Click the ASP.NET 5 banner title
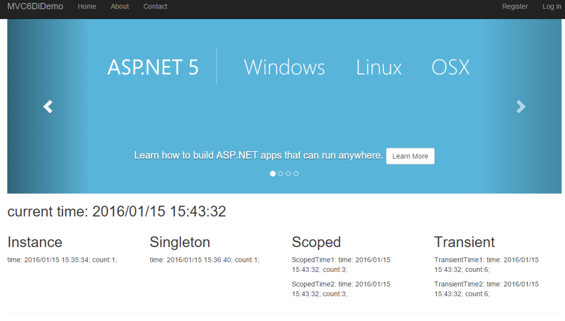This screenshot has width=565, height=321. pyautogui.click(x=153, y=67)
